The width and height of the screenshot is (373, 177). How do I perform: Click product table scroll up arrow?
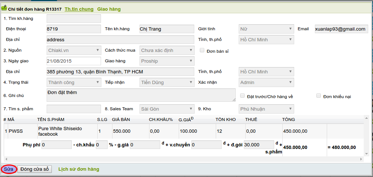(x=366, y=118)
